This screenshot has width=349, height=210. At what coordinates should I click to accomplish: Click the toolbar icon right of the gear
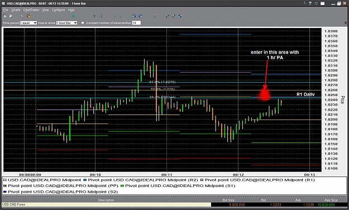(x=11, y=16)
